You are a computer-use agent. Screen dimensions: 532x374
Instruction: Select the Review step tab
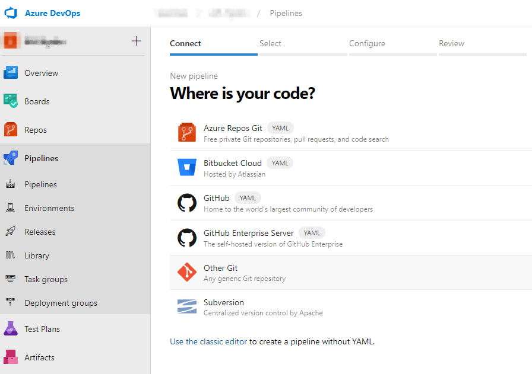tap(483, 46)
